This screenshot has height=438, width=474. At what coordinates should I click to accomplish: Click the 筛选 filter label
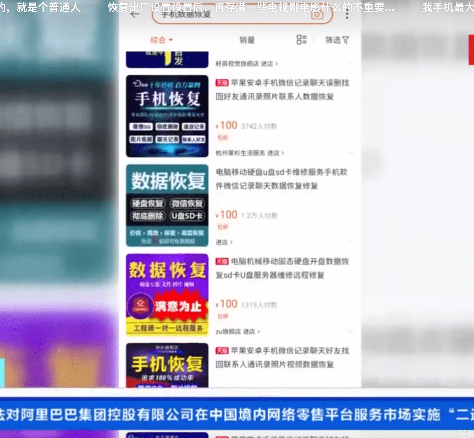[333, 40]
